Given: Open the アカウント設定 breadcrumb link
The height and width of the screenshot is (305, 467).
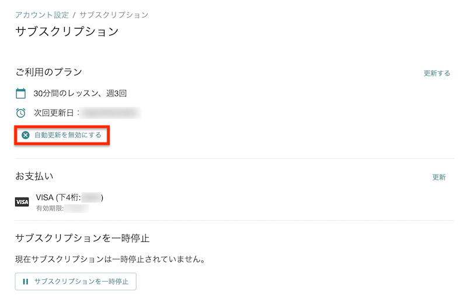Looking at the screenshot, I should point(42,15).
